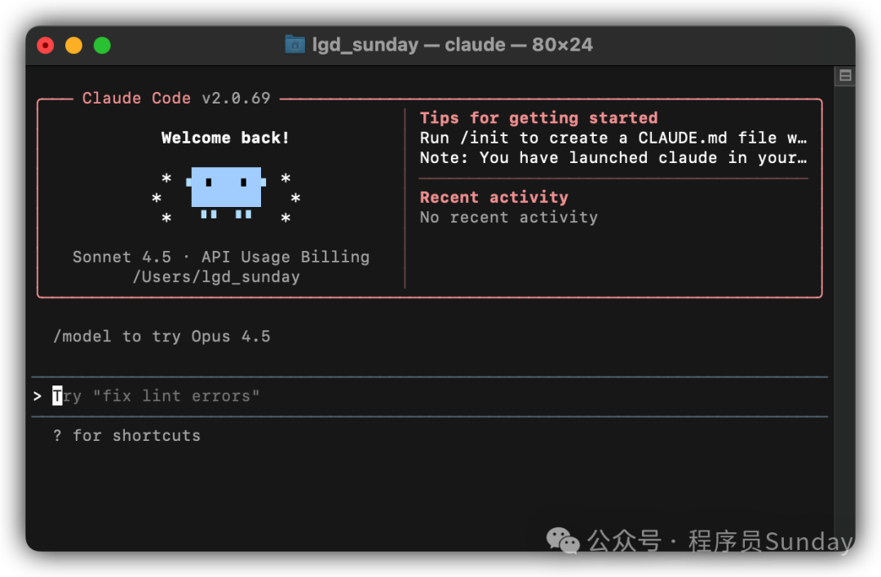Click the yellow minimize button
Viewport: 881px width, 577px height.
point(73,46)
